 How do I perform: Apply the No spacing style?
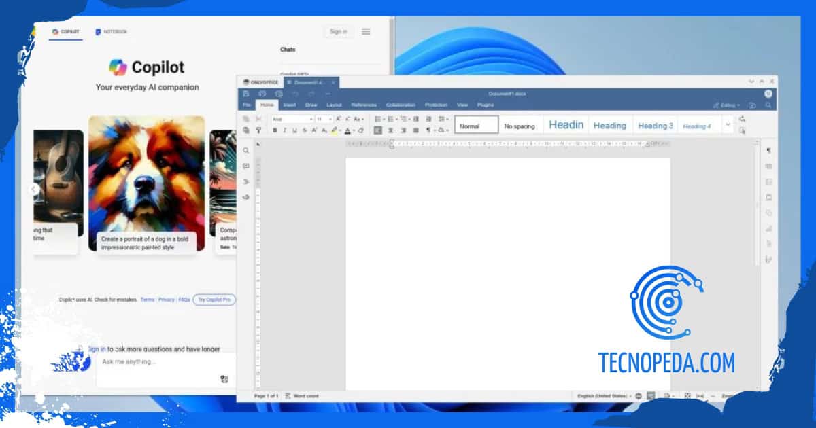click(520, 124)
